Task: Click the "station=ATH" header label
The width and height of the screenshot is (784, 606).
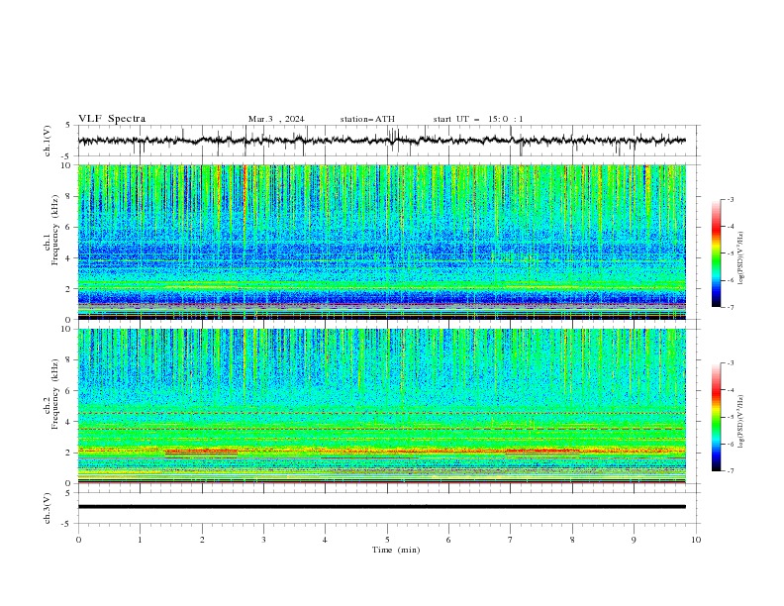Action: click(x=367, y=119)
